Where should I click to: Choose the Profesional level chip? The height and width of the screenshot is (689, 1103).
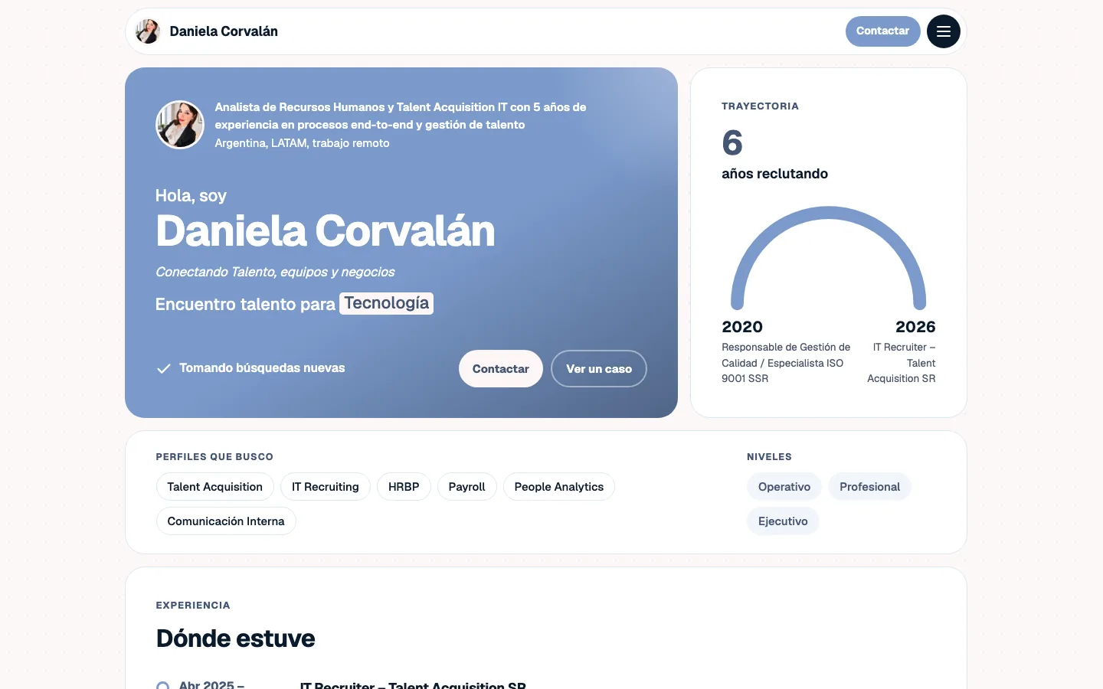869,487
